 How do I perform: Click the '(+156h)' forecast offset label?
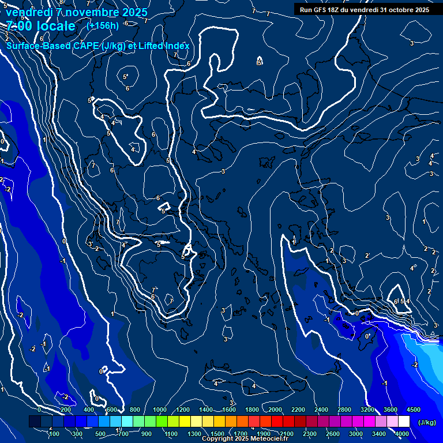coord(103,25)
